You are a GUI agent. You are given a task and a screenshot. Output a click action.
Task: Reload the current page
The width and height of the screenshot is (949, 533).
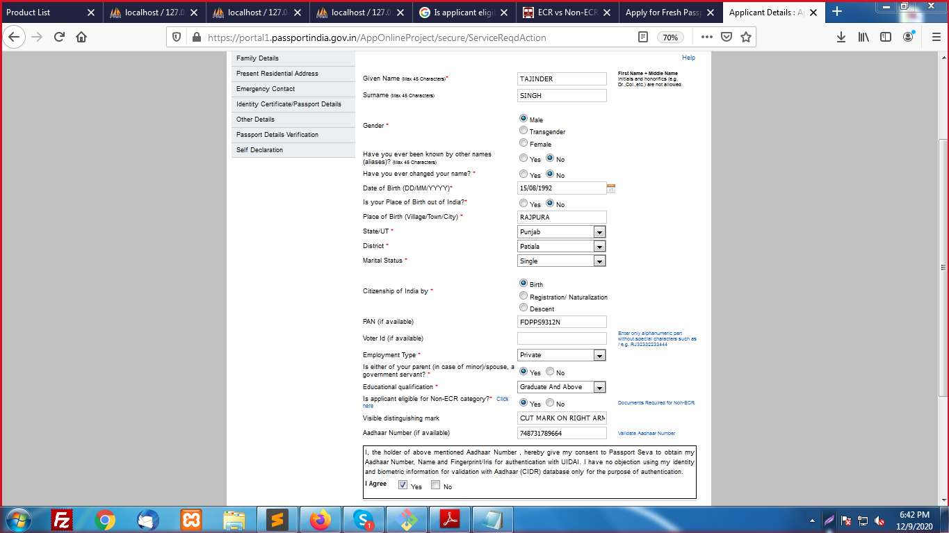pyautogui.click(x=59, y=37)
